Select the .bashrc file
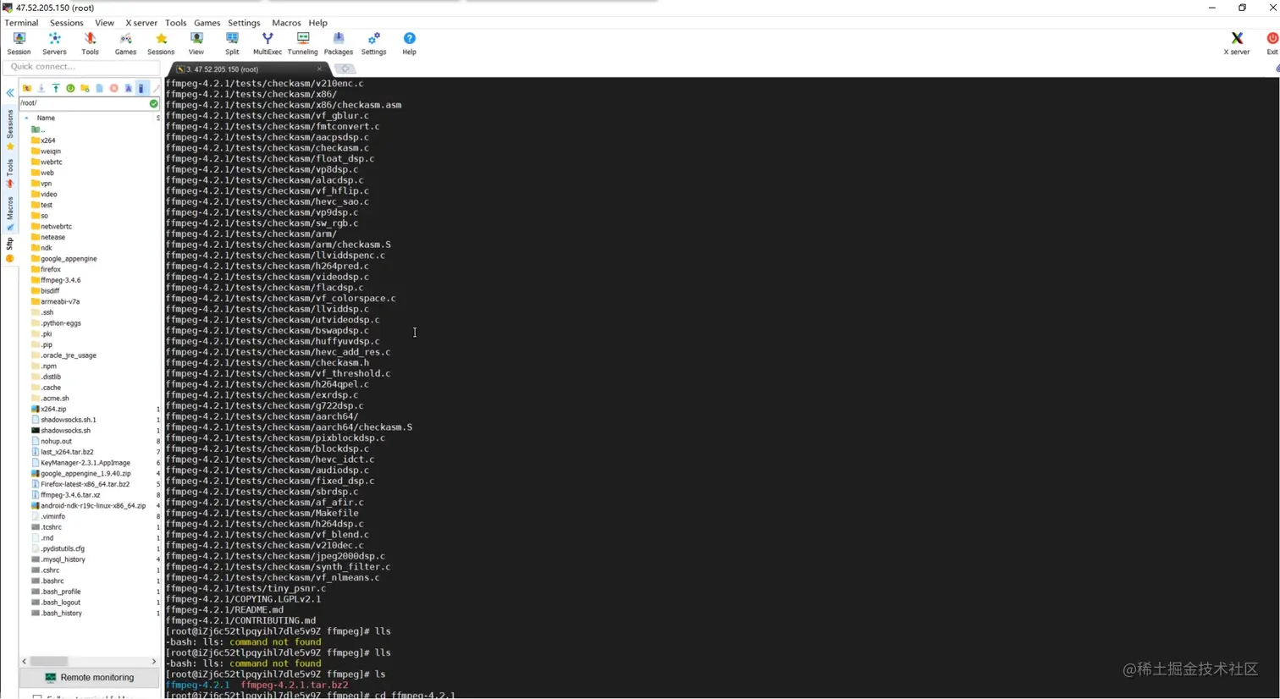This screenshot has width=1280, height=699. pos(47,581)
